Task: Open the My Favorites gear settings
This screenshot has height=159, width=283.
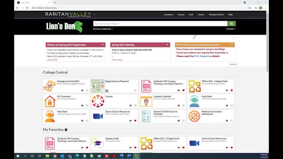Action: [66, 130]
